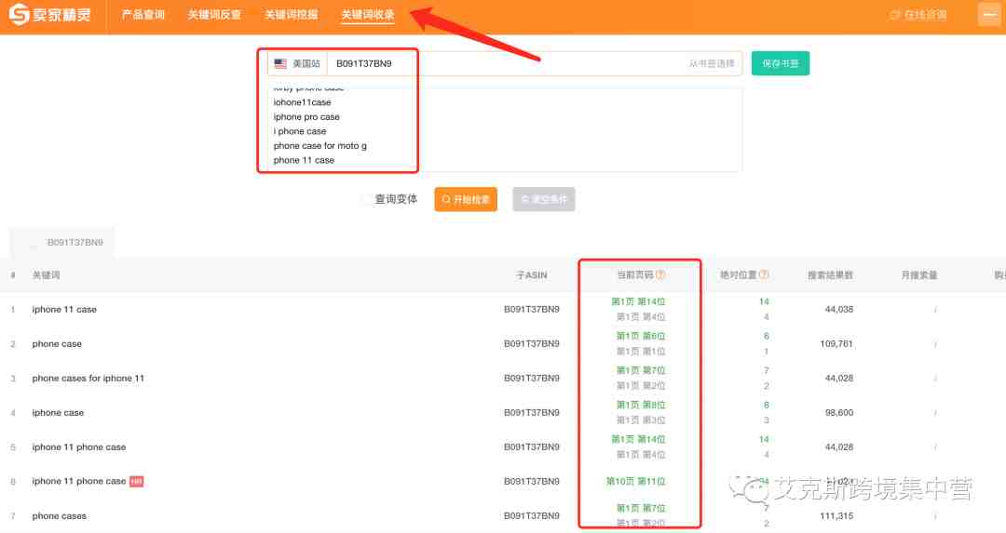Screen dimensions: 1006x533
Task: Open the 美国站 marketplace selector
Action: click(298, 63)
